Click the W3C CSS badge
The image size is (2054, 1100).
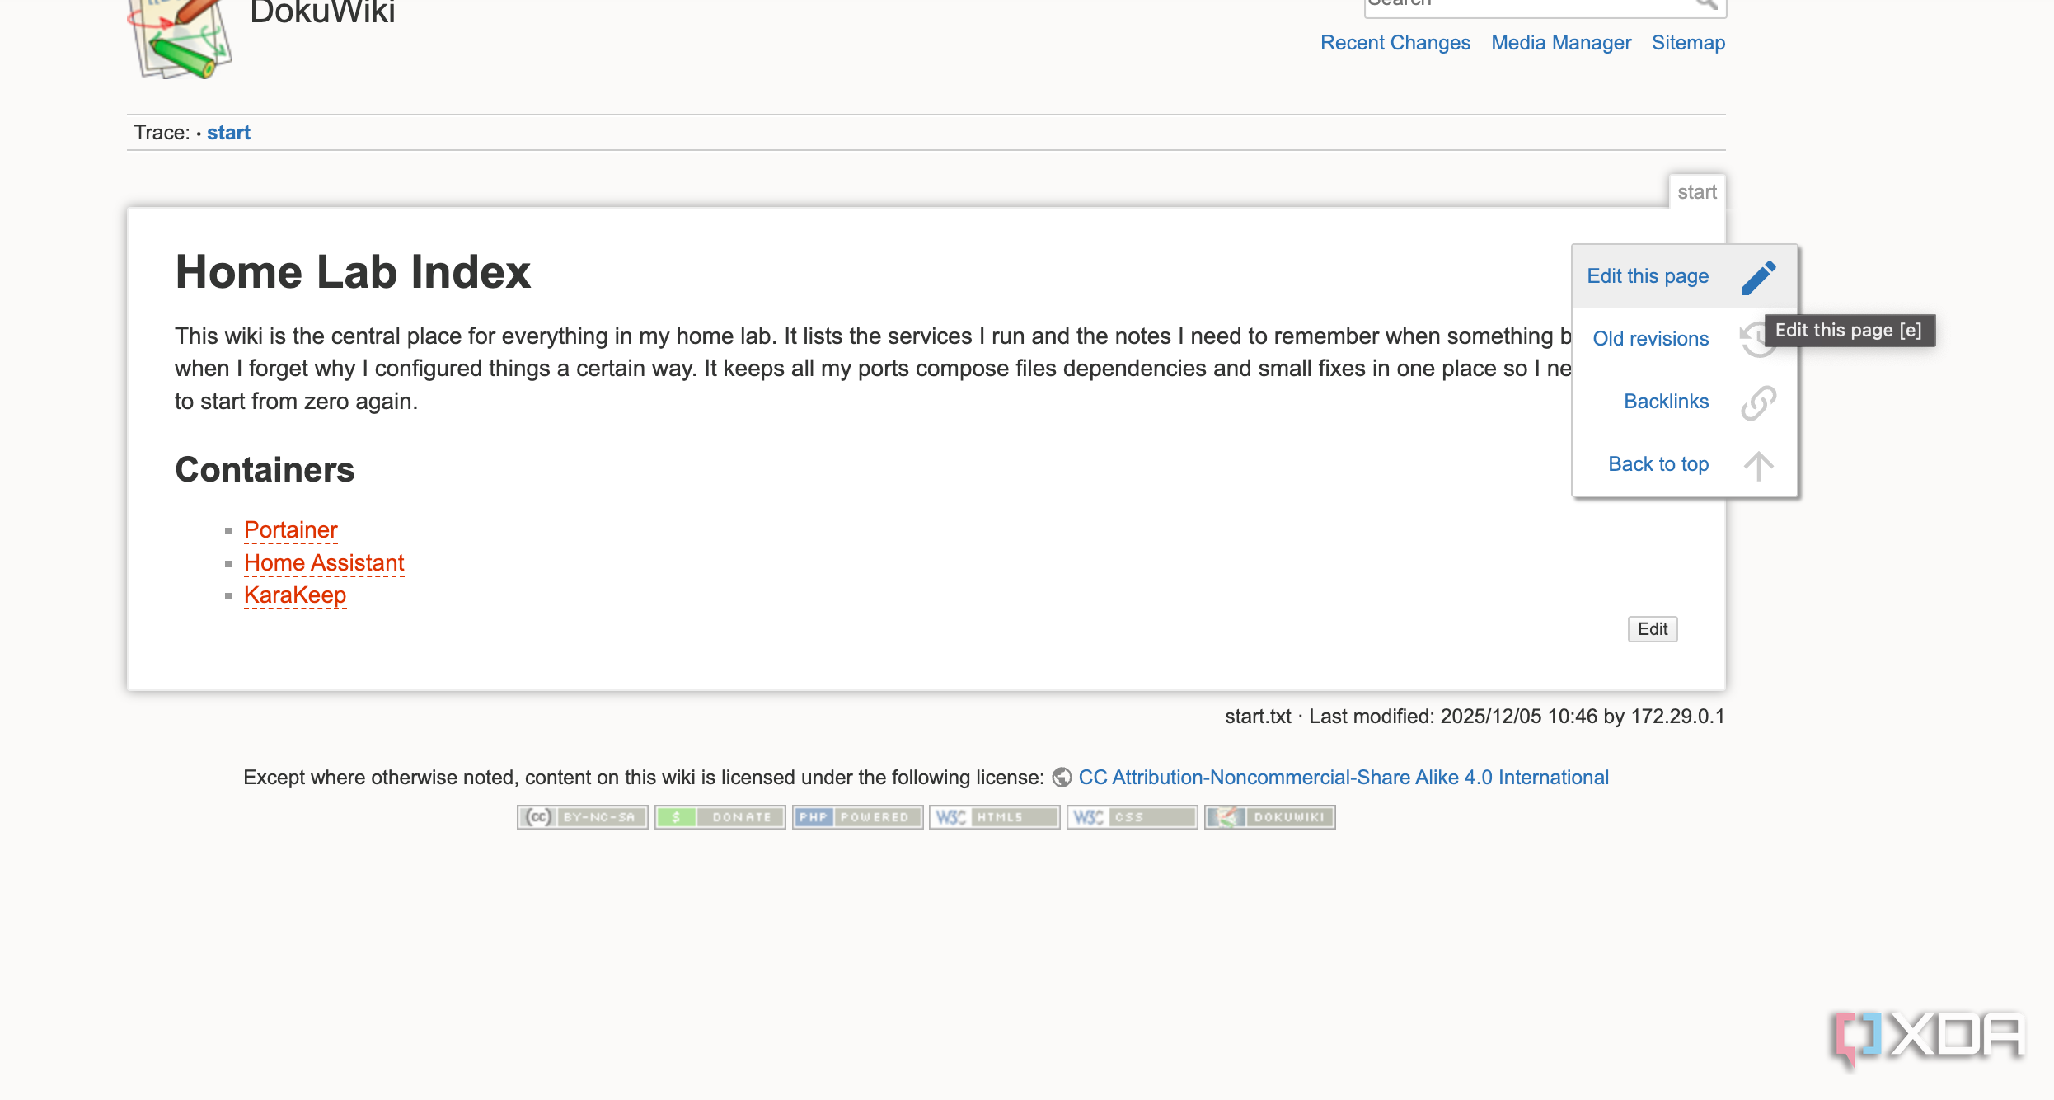1133,817
